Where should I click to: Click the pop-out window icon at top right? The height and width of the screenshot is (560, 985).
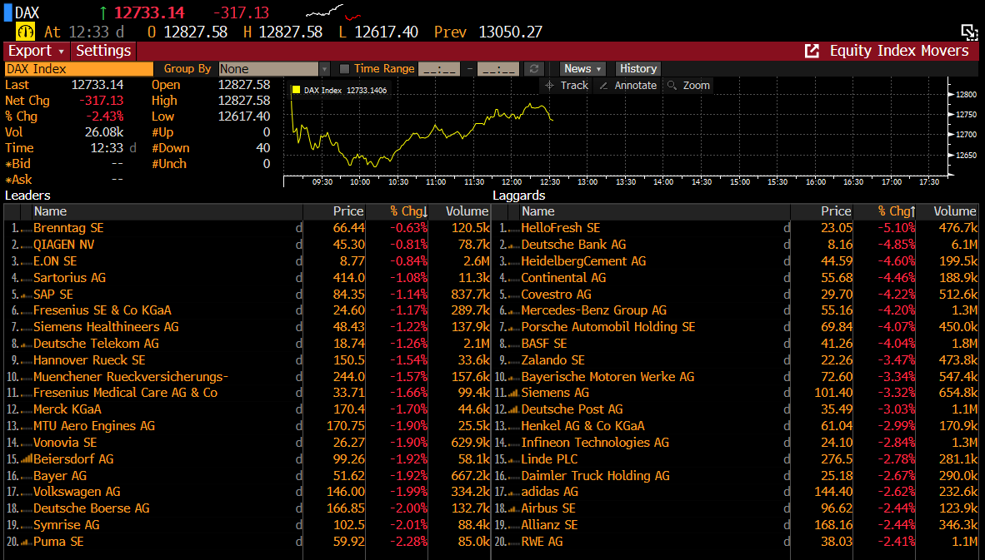968,32
